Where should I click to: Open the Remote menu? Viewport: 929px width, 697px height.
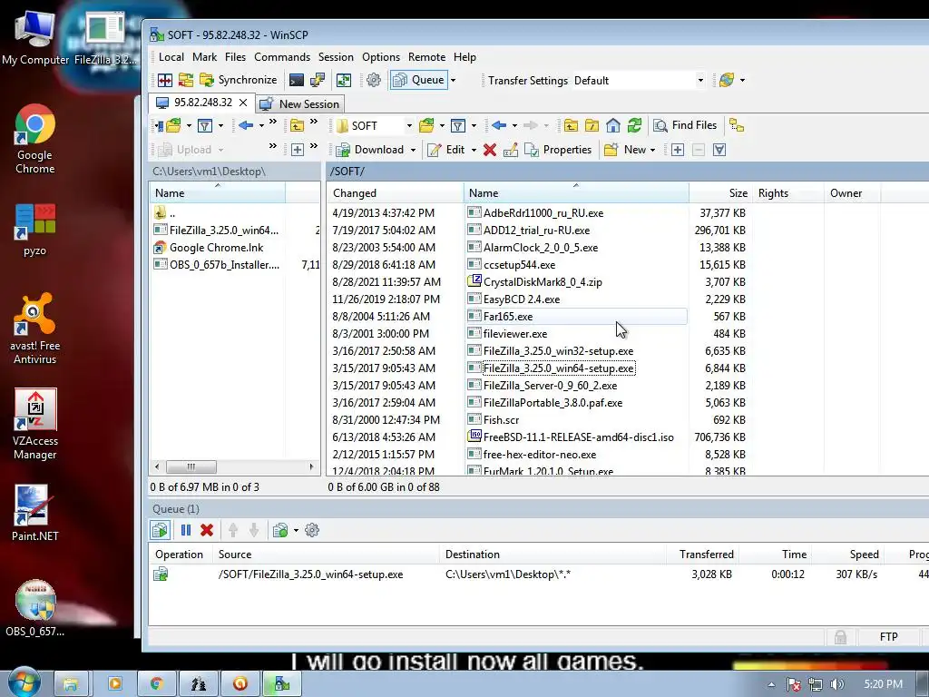pyautogui.click(x=426, y=57)
